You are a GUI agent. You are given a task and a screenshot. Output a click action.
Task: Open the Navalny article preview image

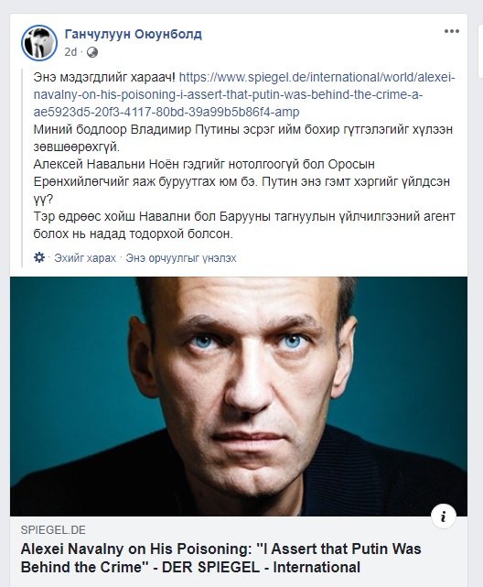[x=239, y=397]
